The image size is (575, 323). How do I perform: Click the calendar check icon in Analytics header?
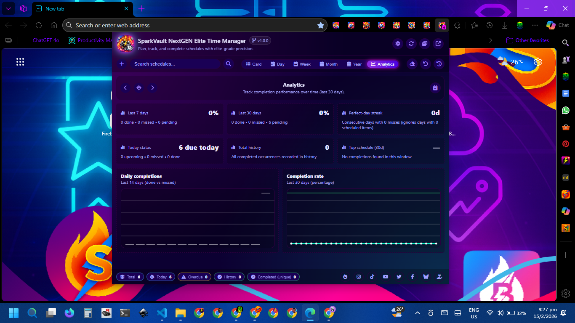435,88
